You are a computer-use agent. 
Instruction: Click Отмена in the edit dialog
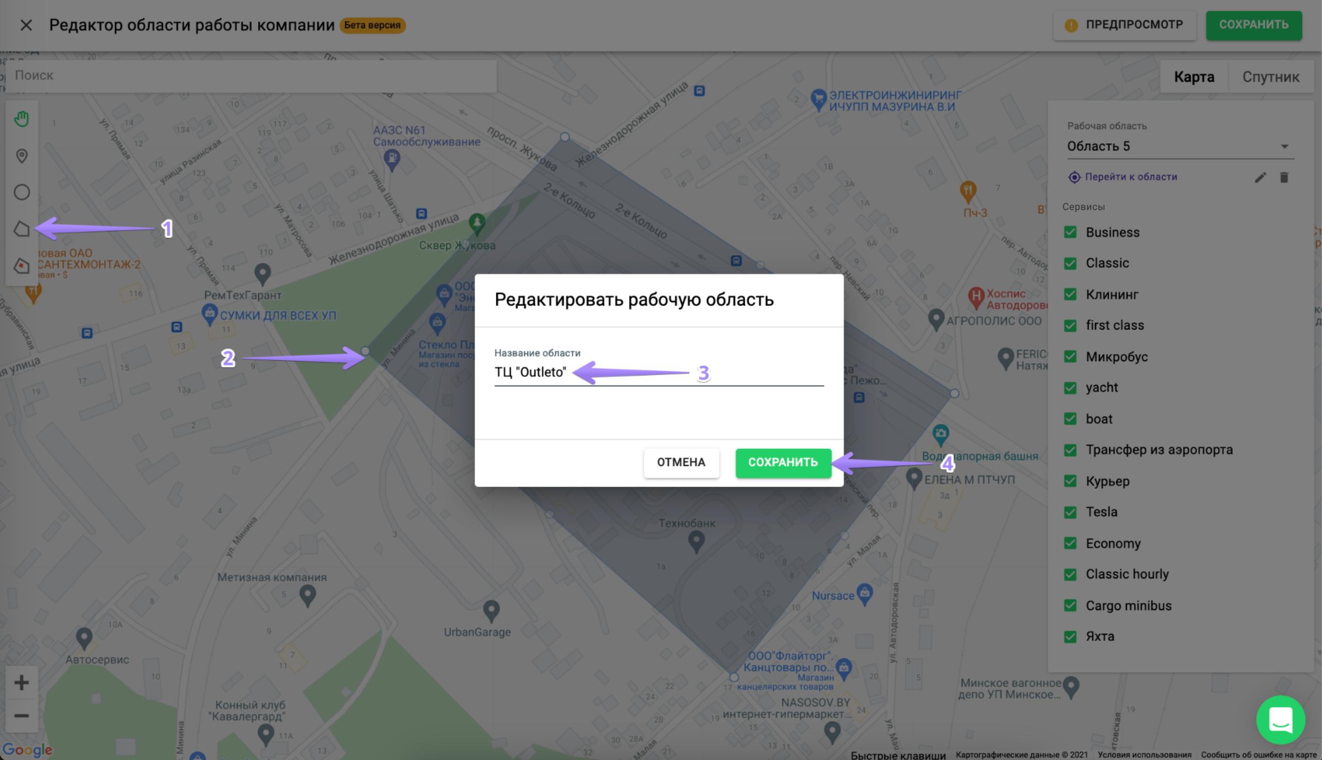pyautogui.click(x=681, y=463)
